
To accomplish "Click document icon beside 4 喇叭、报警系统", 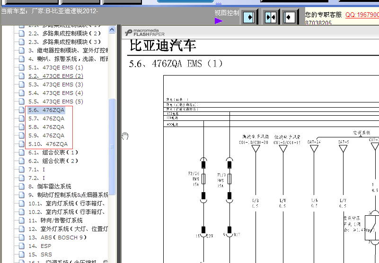I will pos(21,59).
